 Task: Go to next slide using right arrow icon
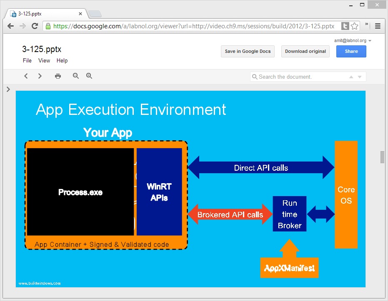tap(40, 76)
